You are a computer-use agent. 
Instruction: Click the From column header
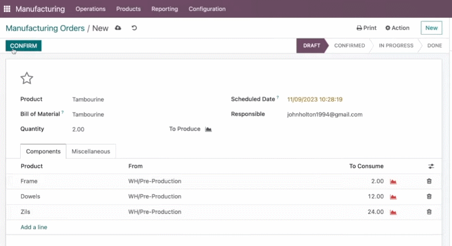[x=136, y=166]
